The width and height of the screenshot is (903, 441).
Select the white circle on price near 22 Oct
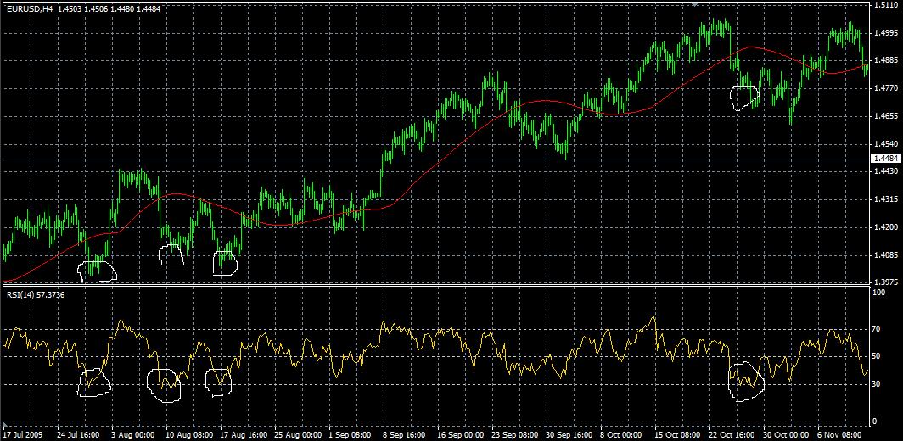tap(744, 97)
